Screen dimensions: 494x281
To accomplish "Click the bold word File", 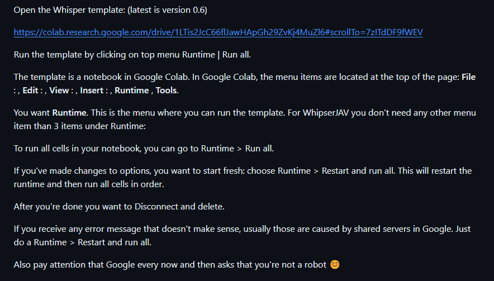I will pos(468,77).
